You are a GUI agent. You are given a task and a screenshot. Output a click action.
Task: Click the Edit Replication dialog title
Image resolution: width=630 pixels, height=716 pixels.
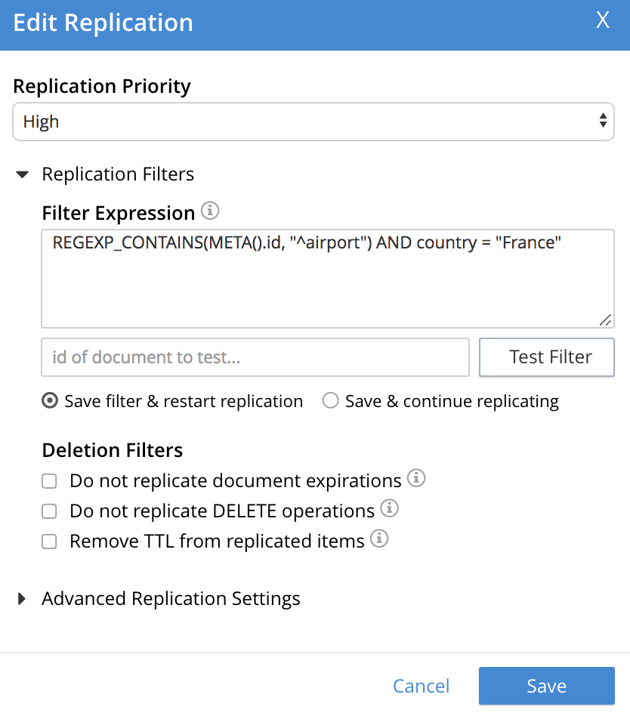coord(103,23)
